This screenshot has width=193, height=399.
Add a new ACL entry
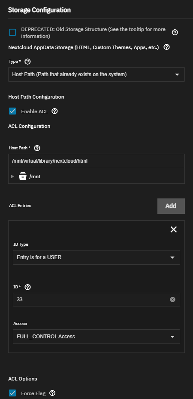(x=171, y=206)
